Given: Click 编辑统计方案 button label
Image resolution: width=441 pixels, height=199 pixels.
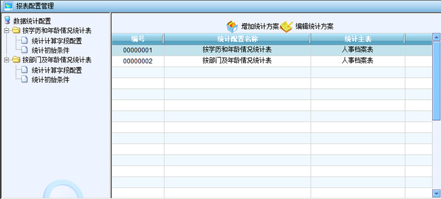Looking at the screenshot, I should 314,26.
